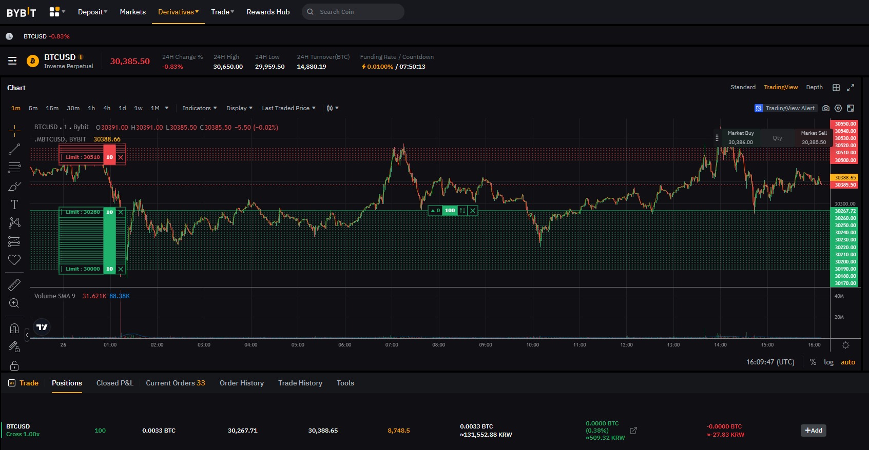Click the Bybit logo
The width and height of the screenshot is (869, 450).
click(x=22, y=12)
